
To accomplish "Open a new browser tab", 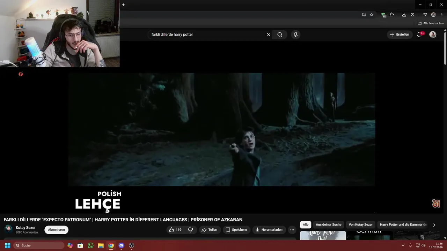I will click(123, 5).
